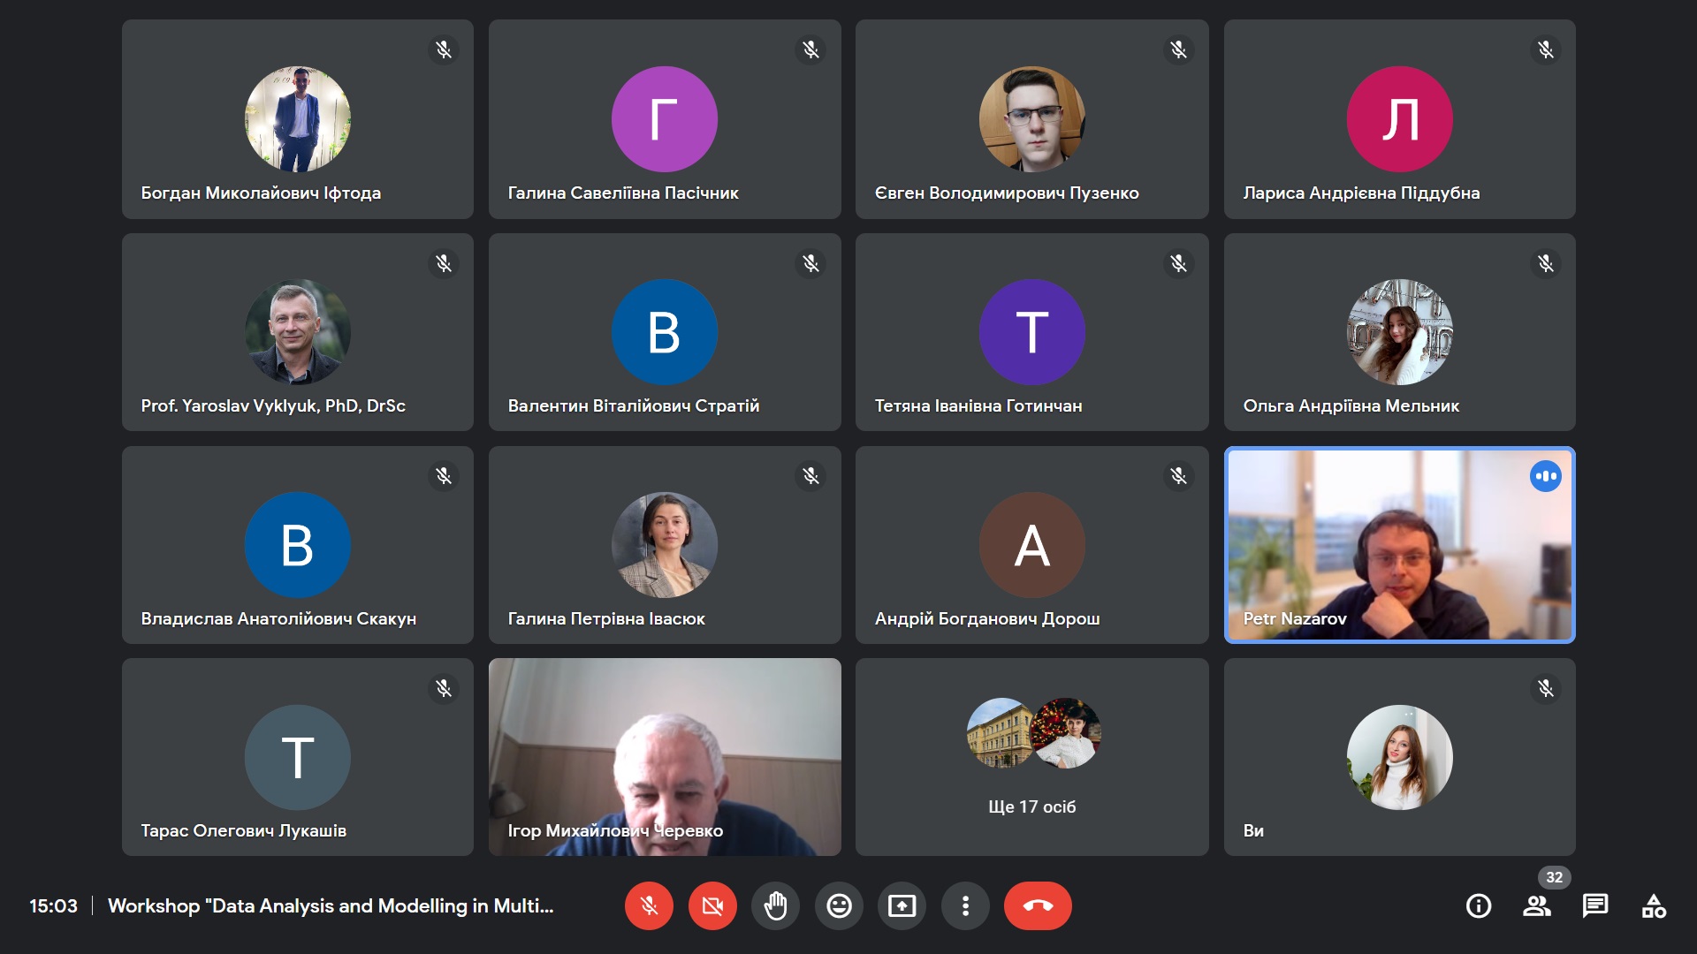The width and height of the screenshot is (1697, 954).
Task: Select Ігор Михайлович Черевко's video tile
Action: [x=665, y=757]
